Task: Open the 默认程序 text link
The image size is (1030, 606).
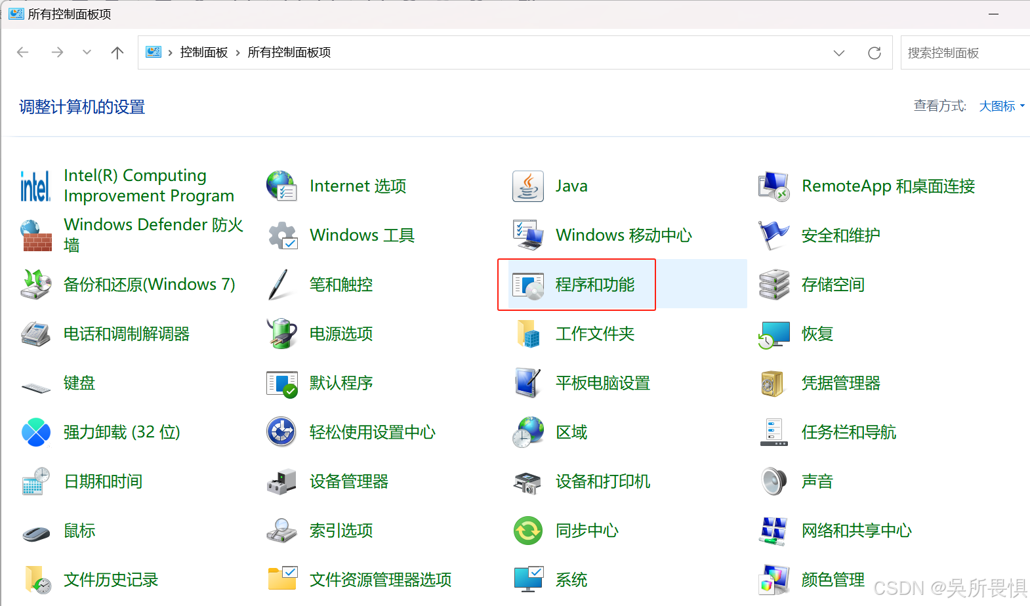Action: pyautogui.click(x=341, y=383)
